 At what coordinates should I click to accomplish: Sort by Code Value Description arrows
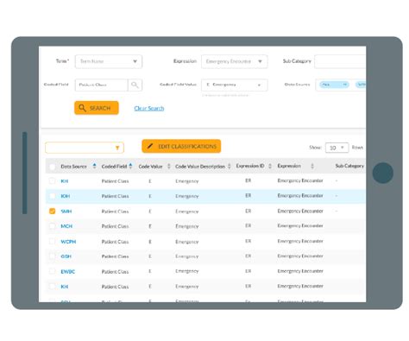coord(230,166)
